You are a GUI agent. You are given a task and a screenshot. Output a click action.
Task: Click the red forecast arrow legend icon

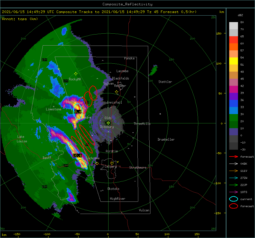click(233, 156)
